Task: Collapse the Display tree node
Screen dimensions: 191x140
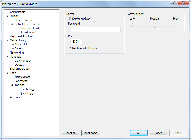Action: 8,16
